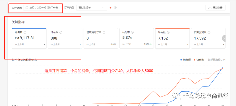Toggle the 销售额 metric card
236x106 pixels.
tap(29, 38)
